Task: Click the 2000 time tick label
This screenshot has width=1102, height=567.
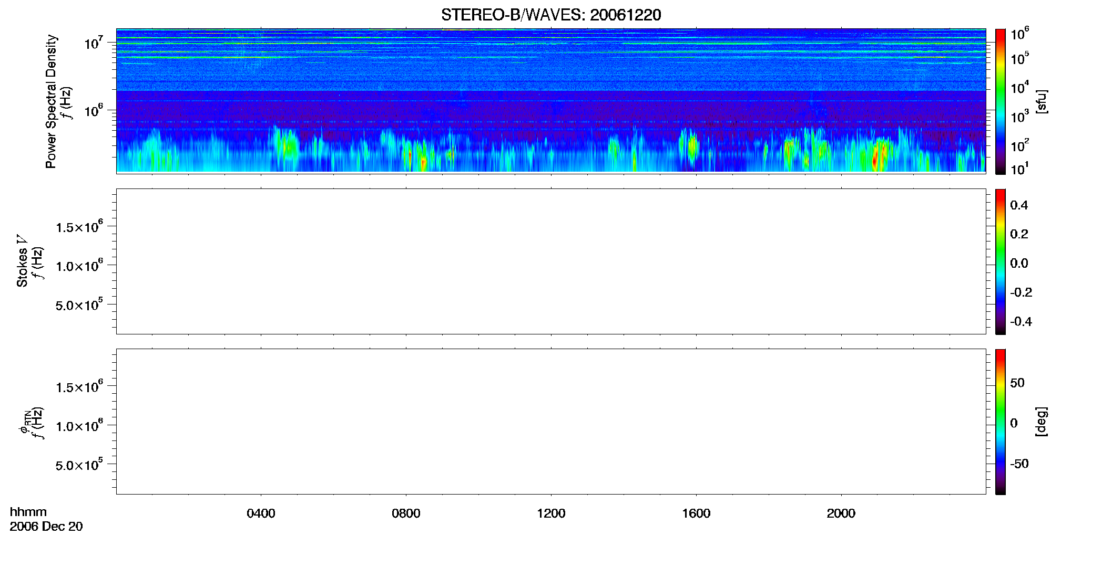Action: click(841, 513)
